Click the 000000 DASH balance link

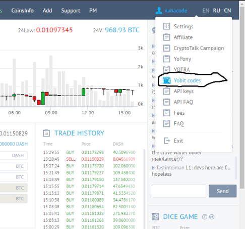pyautogui.click(x=14, y=144)
